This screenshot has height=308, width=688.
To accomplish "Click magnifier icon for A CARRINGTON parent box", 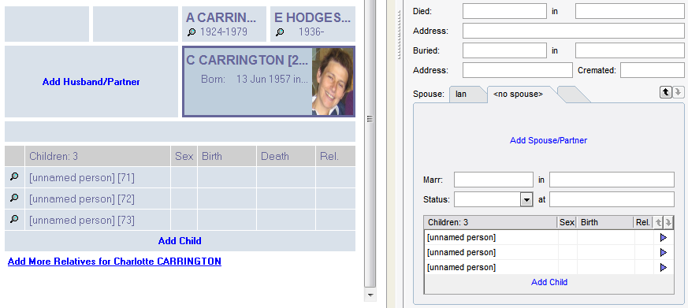I will click(192, 32).
